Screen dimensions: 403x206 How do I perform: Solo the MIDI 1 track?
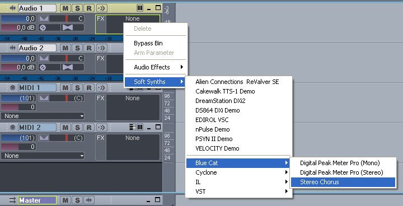[77, 88]
